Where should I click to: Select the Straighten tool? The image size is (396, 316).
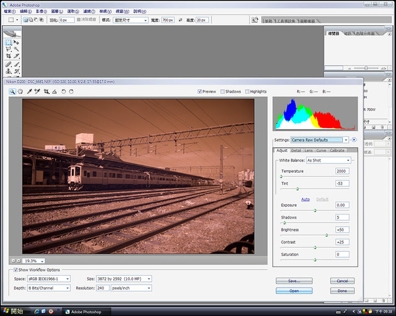[x=54, y=91]
